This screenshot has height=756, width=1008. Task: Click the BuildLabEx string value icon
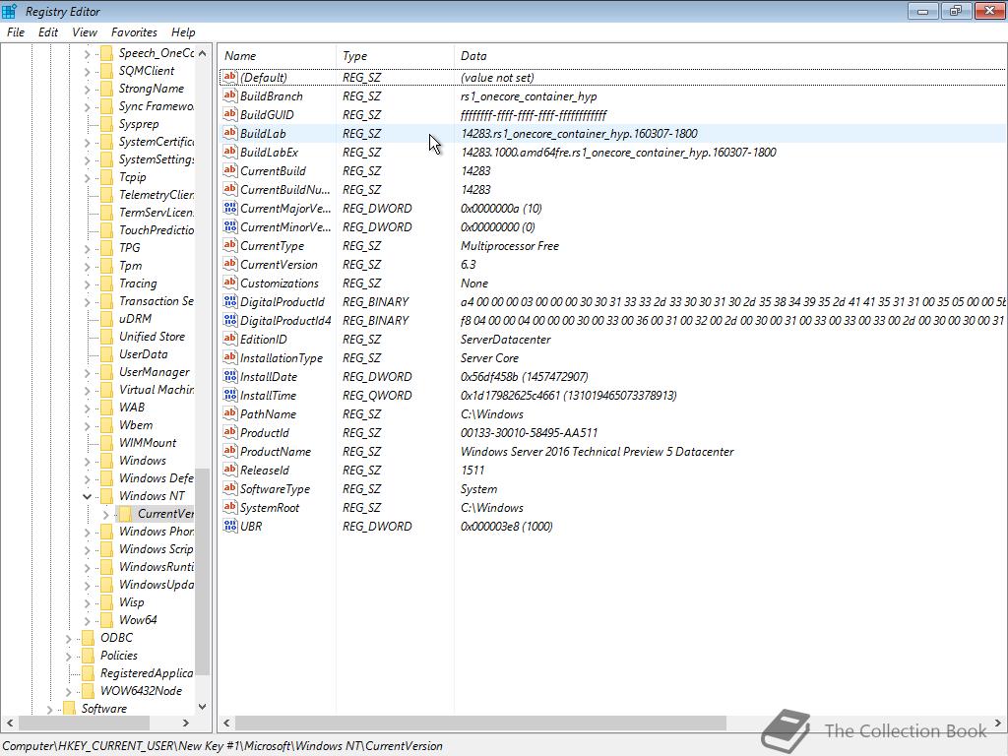point(229,152)
